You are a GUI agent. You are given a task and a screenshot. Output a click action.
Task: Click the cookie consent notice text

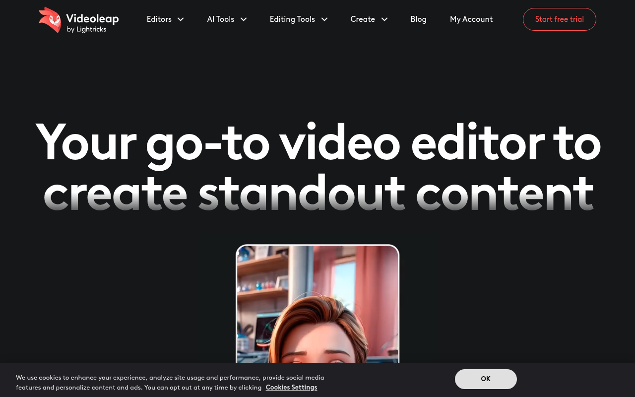(x=170, y=382)
